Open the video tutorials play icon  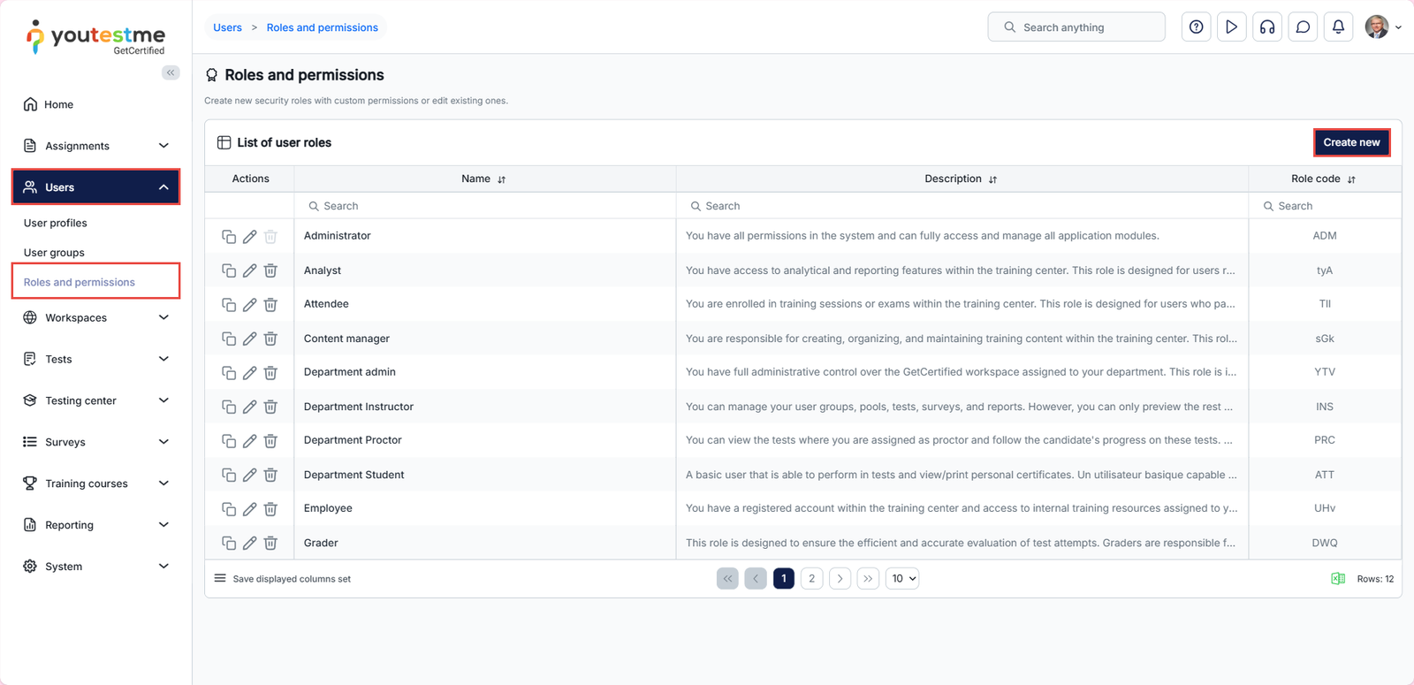click(x=1231, y=27)
